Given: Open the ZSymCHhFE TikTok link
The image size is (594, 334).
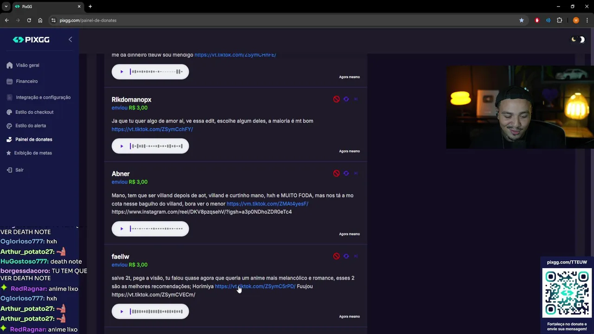Looking at the screenshot, I should tap(235, 55).
